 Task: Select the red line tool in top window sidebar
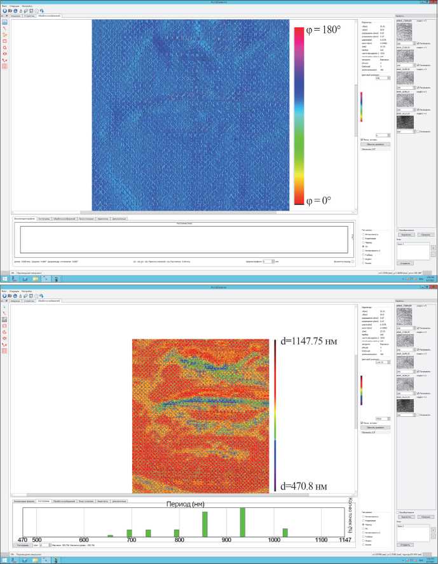click(x=4, y=29)
